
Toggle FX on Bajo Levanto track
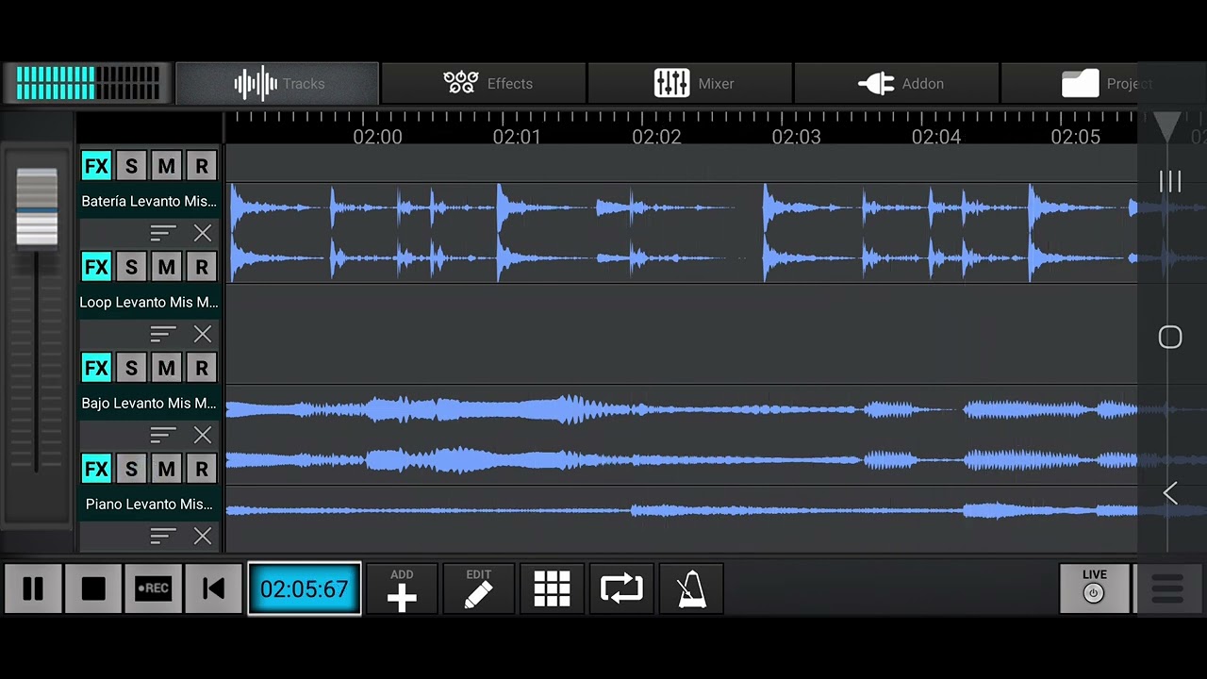click(96, 369)
